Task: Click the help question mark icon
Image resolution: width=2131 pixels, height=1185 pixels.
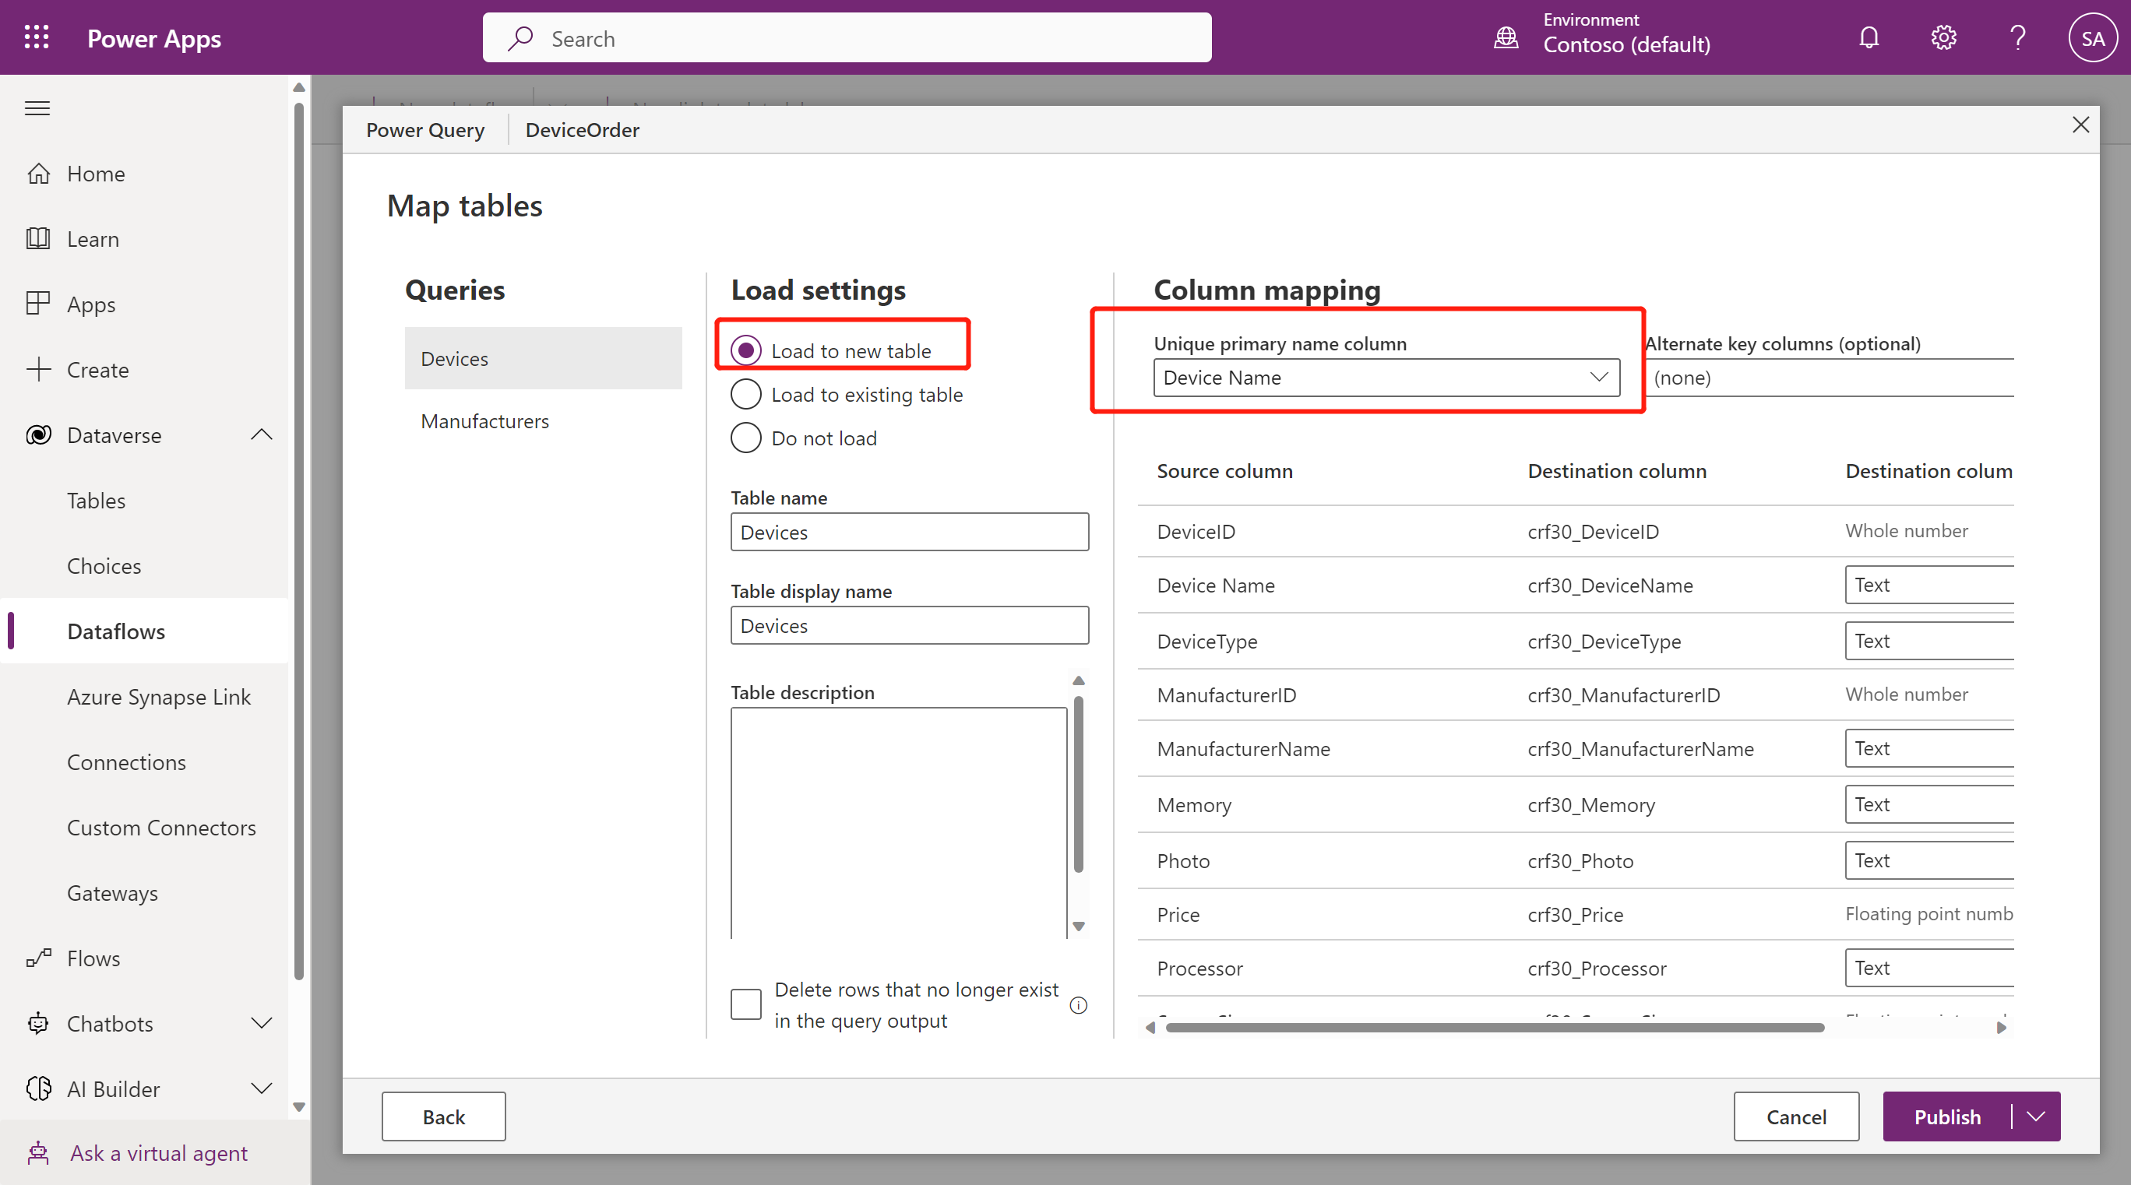Action: 2017,38
